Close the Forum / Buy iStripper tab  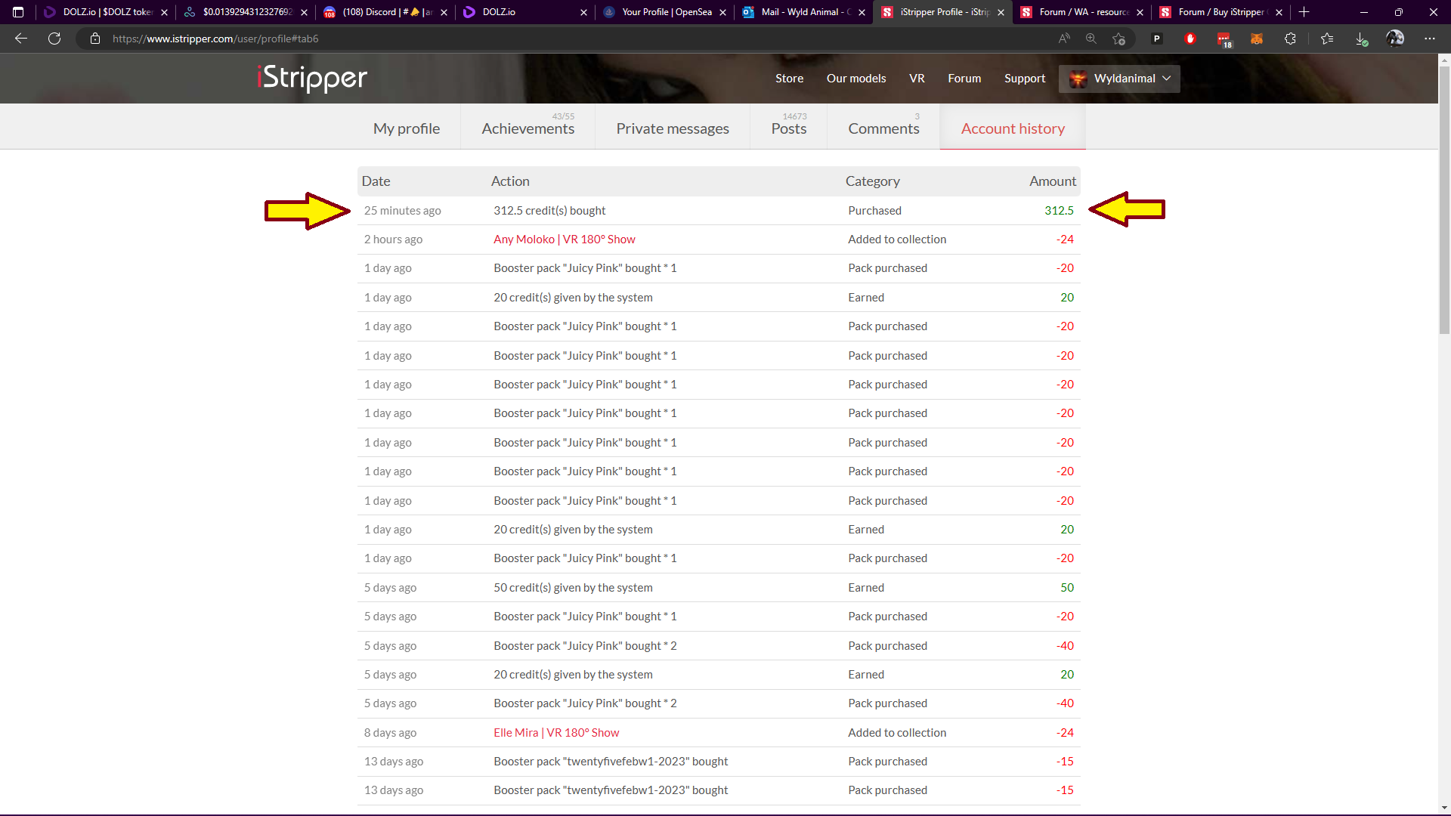point(1279,12)
